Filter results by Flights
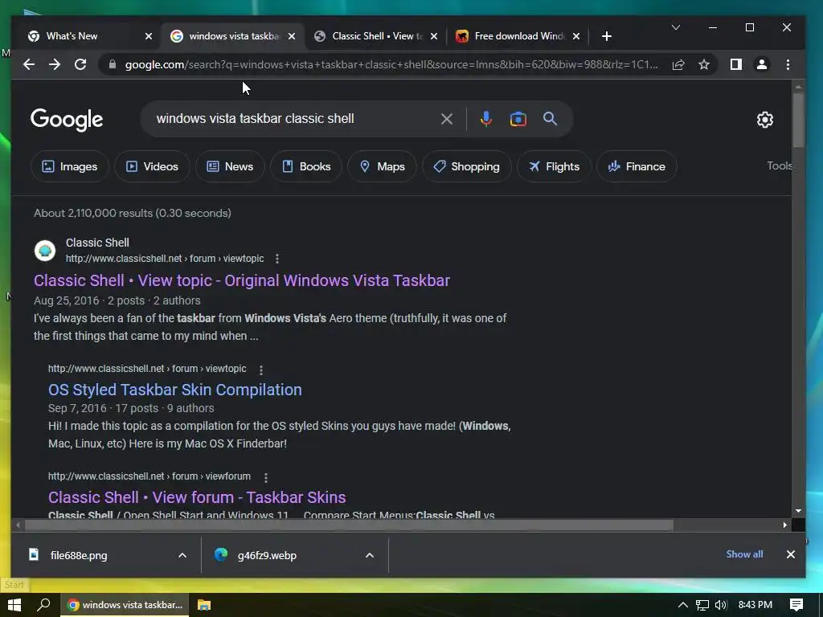The image size is (823, 617). 554,166
